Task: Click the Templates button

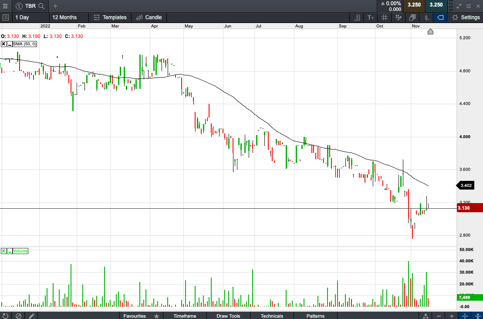Action: [110, 17]
